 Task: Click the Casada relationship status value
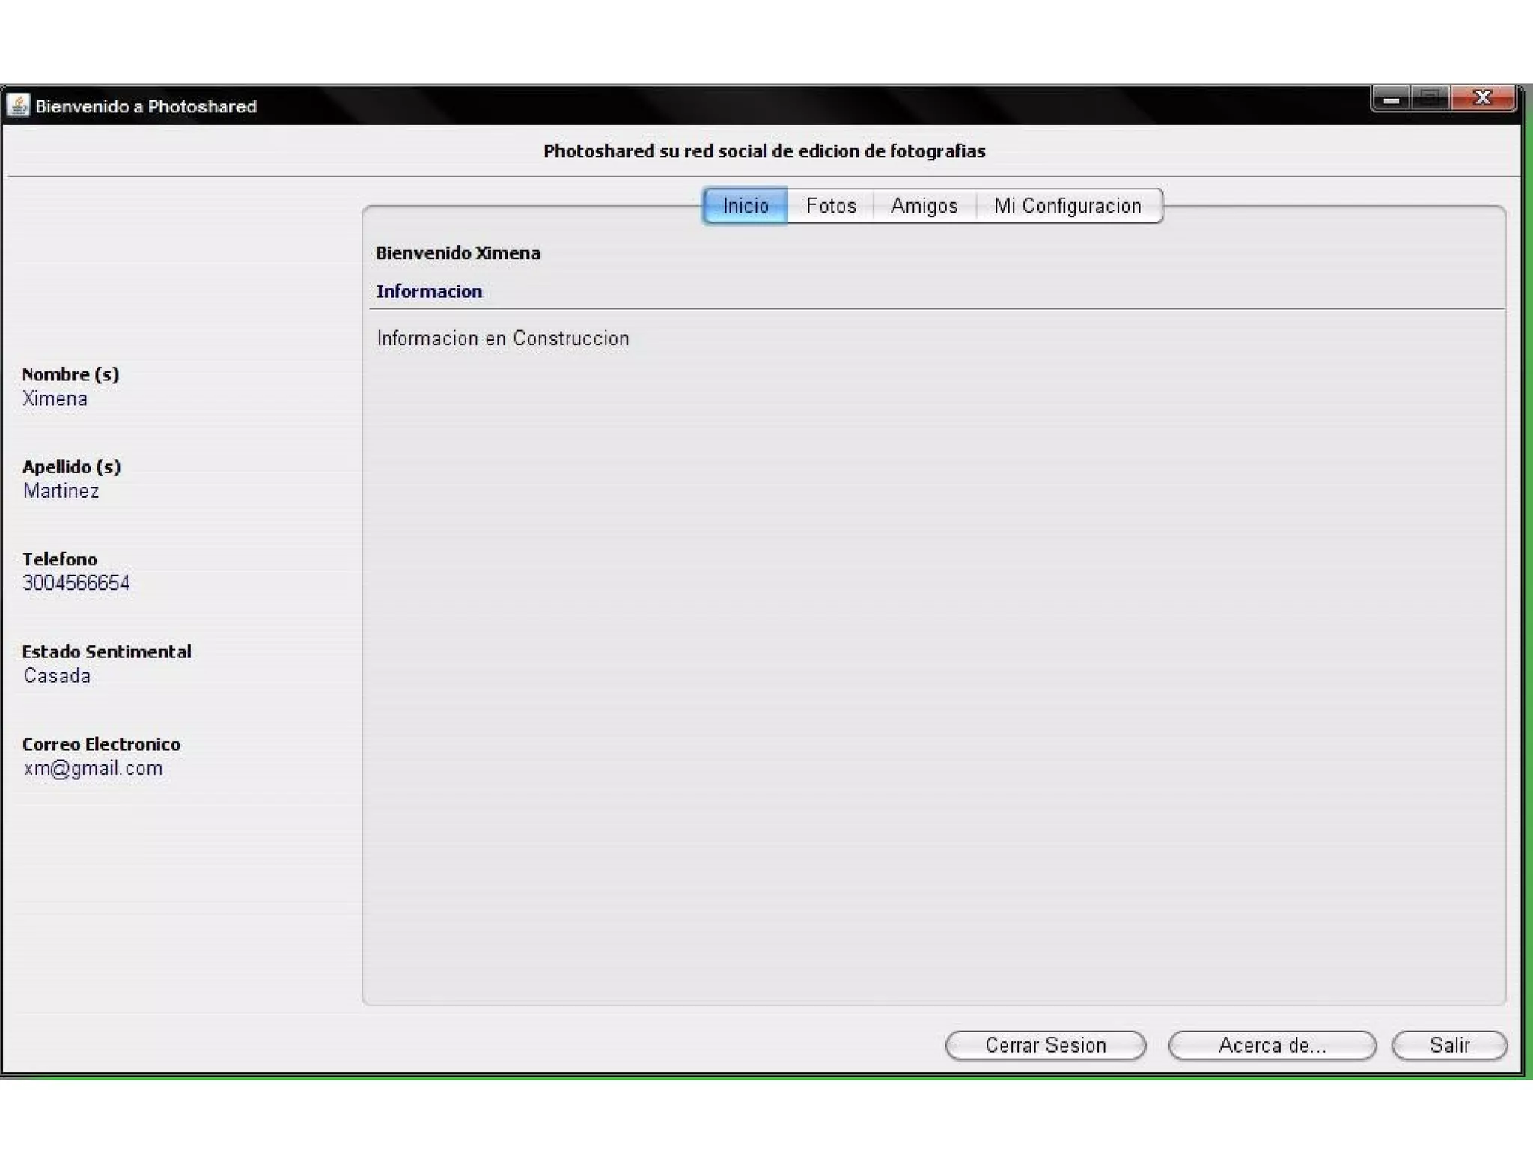(x=57, y=675)
